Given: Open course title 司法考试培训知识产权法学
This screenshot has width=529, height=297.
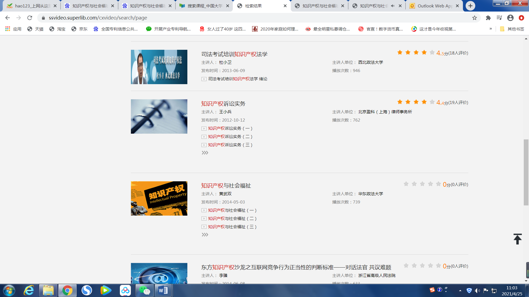Looking at the screenshot, I should pyautogui.click(x=234, y=54).
